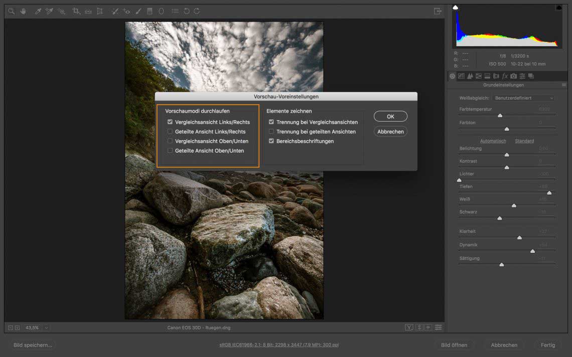Click OK in the Vorschau-Voreinstellungen dialog

click(390, 116)
